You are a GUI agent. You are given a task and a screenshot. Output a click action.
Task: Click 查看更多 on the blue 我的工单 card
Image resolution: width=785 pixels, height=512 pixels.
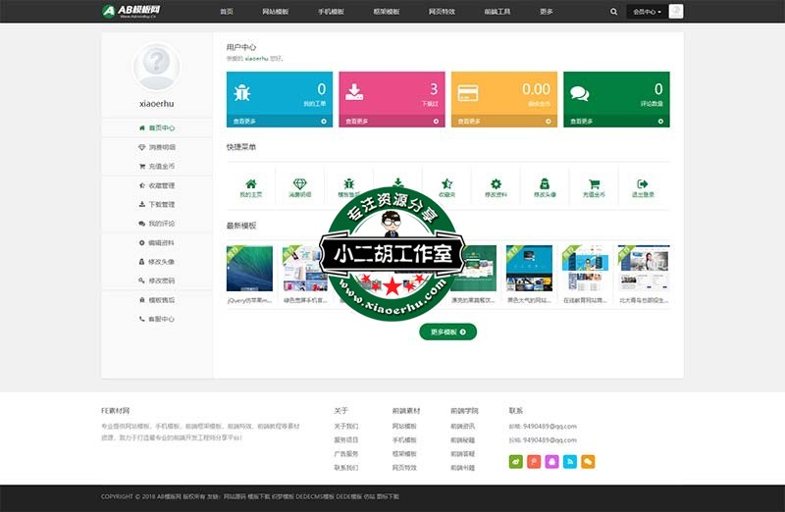coord(279,122)
